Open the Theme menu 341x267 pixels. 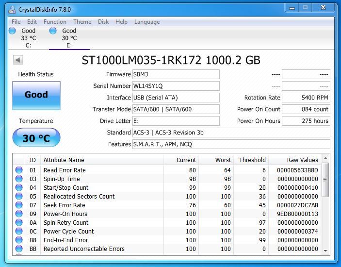pyautogui.click(x=82, y=22)
